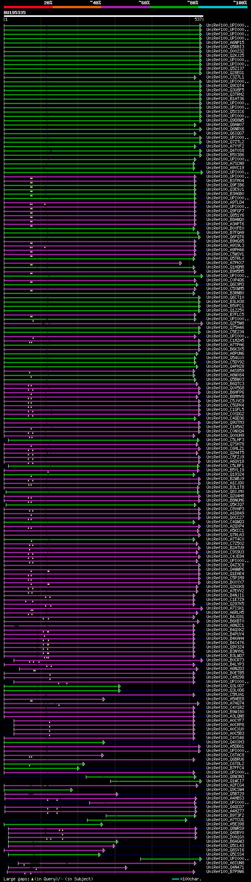This screenshot has height=882, width=251.
Task: Select hit label UniRef100_Q1WCI7
Action: point(225,781)
